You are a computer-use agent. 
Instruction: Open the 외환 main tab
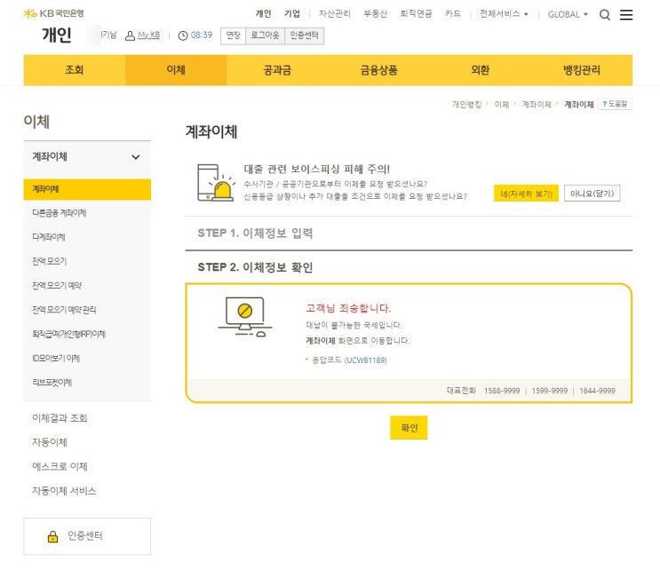[x=481, y=70]
